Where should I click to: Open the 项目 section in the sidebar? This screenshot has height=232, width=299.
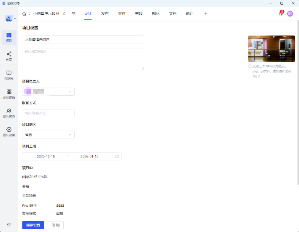pyautogui.click(x=9, y=37)
